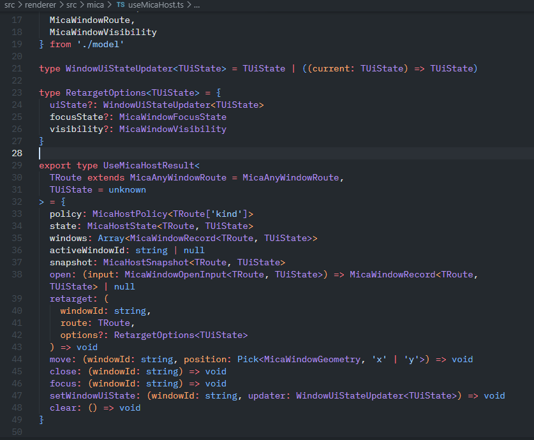Click the './model' import path string
The width and height of the screenshot is (534, 440).
(x=100, y=44)
